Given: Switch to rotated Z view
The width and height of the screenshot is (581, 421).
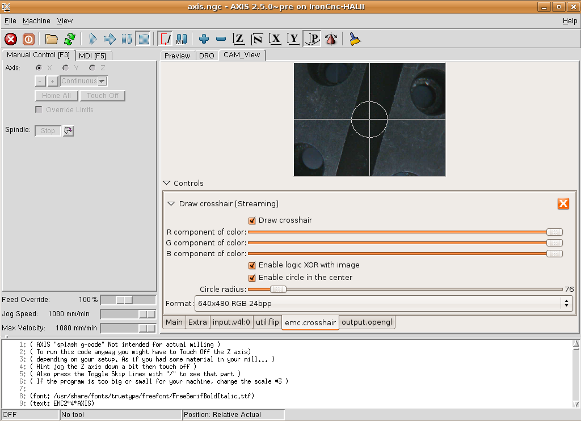Looking at the screenshot, I should (257, 39).
